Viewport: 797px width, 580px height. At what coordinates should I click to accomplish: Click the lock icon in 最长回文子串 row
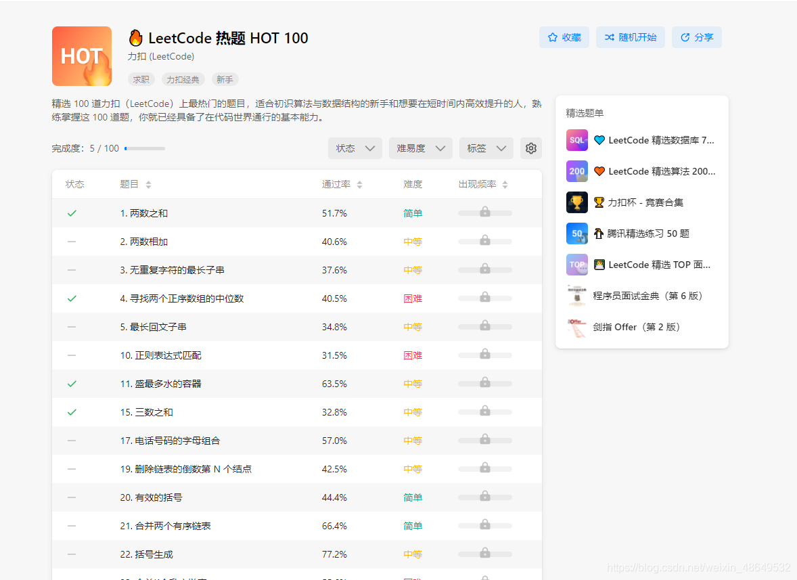485,326
